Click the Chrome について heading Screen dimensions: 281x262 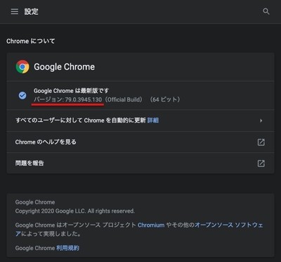(31, 41)
